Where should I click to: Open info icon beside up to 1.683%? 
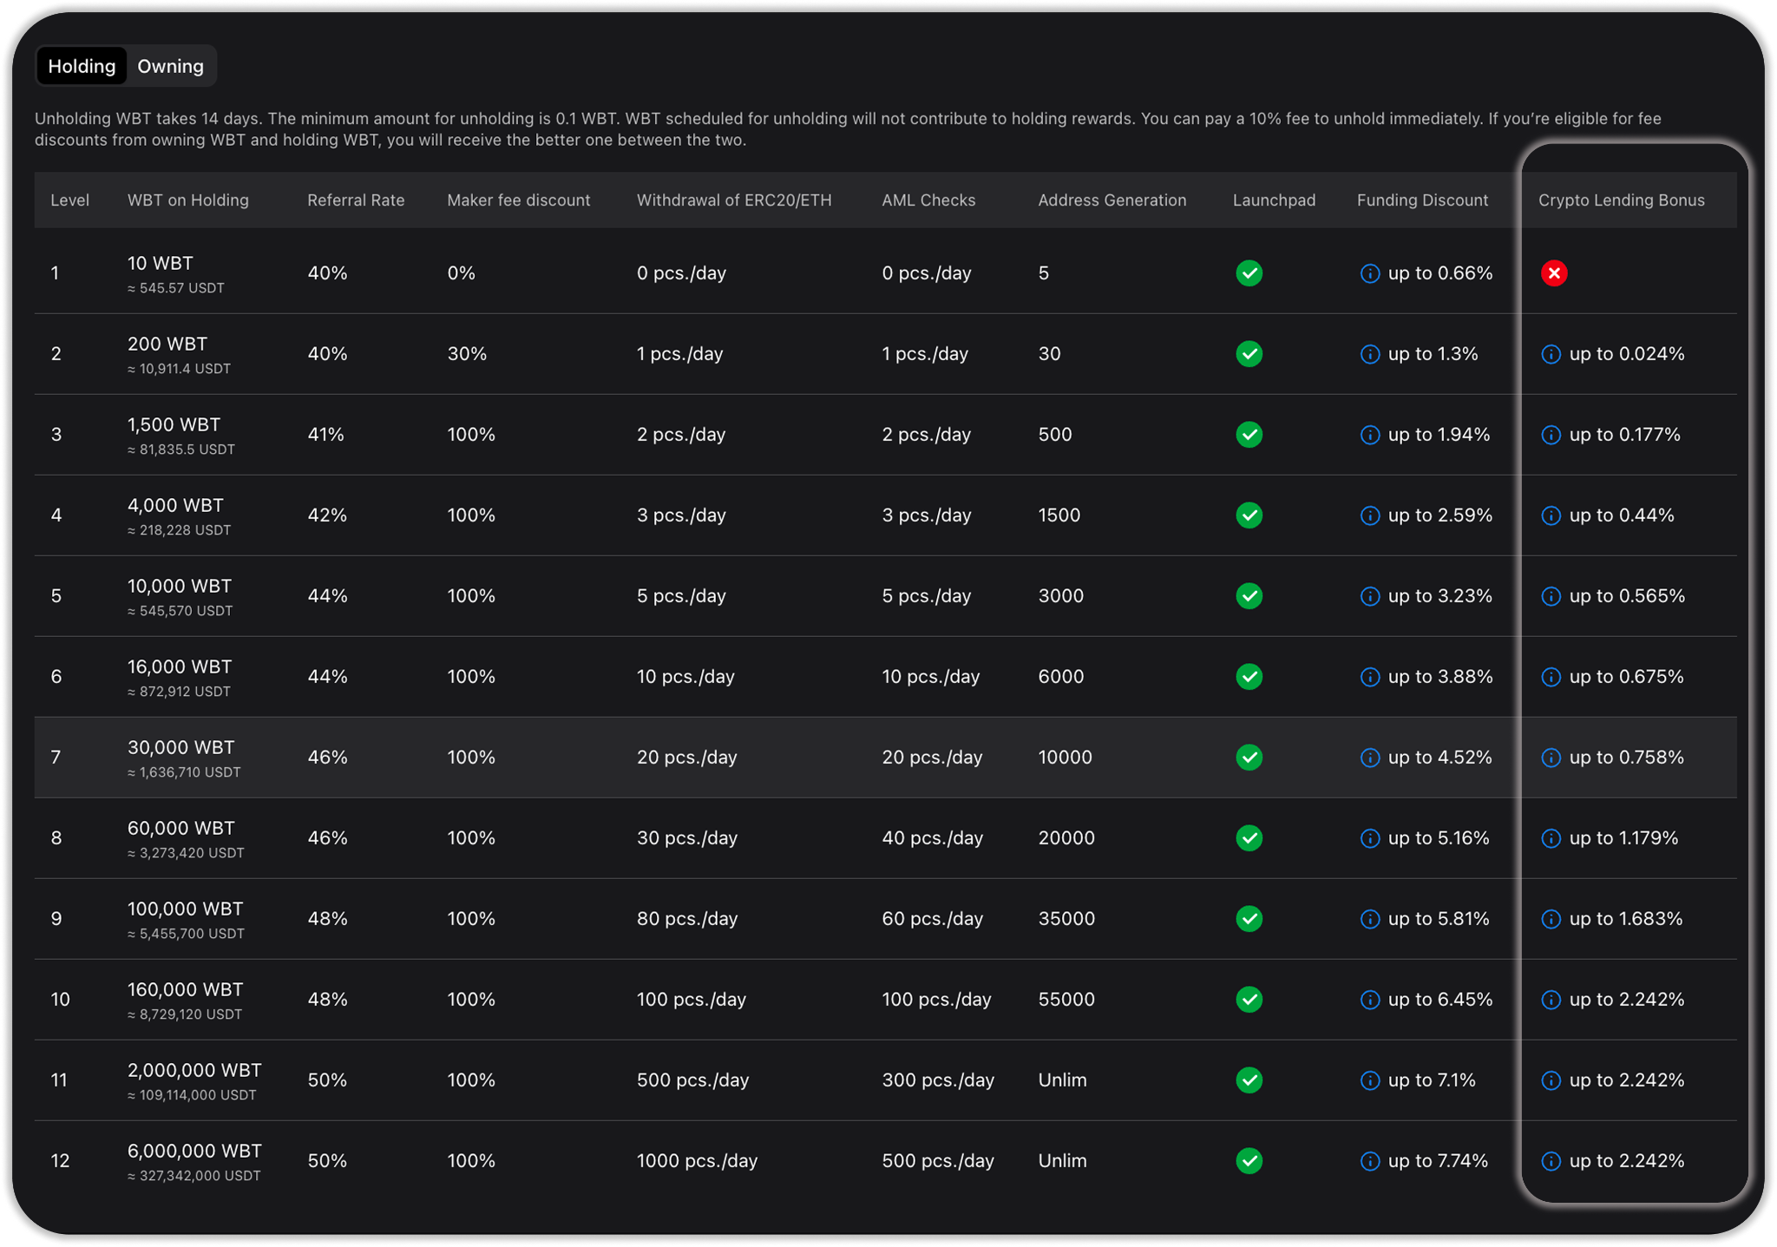(1551, 919)
